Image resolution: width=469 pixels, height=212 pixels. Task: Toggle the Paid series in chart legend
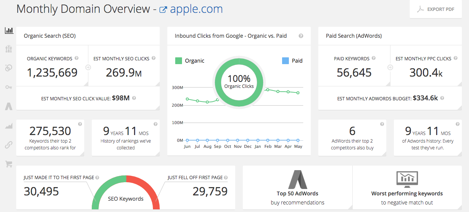tap(292, 61)
